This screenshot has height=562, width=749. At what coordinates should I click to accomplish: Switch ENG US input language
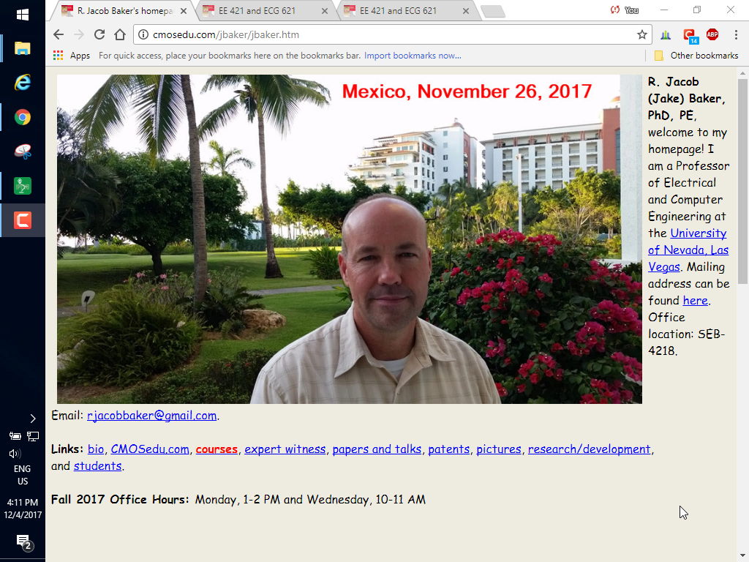click(23, 475)
